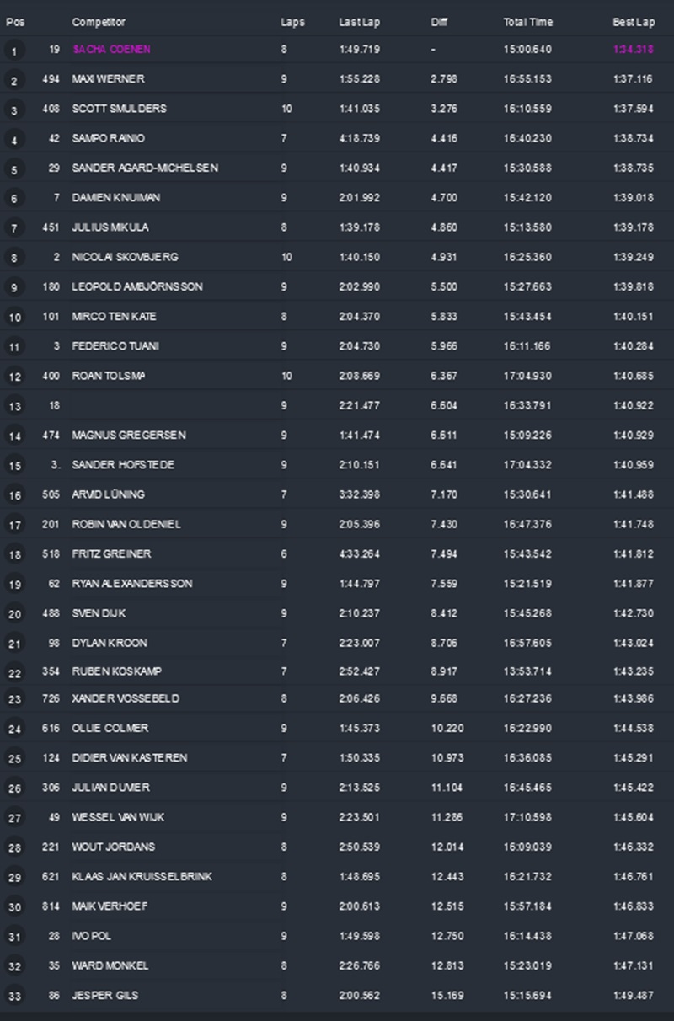Open competitor SACHA COENEN
The image size is (674, 1021).
(x=112, y=50)
